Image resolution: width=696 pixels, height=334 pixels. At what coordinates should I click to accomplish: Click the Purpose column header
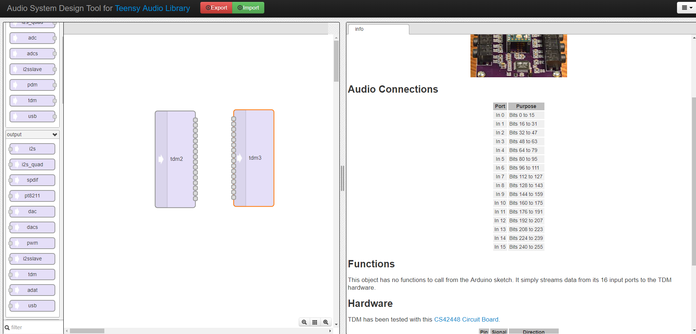click(x=526, y=106)
